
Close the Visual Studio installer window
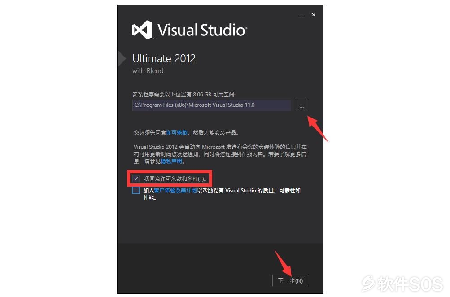314,15
